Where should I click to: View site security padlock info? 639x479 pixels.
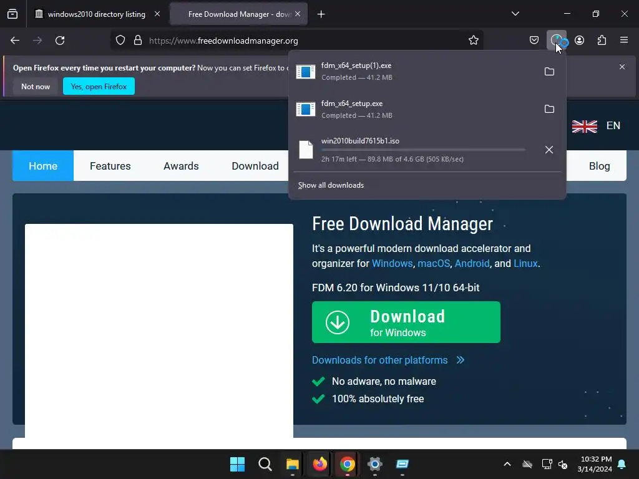coord(138,41)
